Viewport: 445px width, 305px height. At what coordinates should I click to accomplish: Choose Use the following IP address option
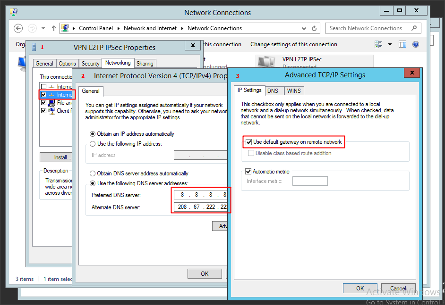pyautogui.click(x=93, y=144)
